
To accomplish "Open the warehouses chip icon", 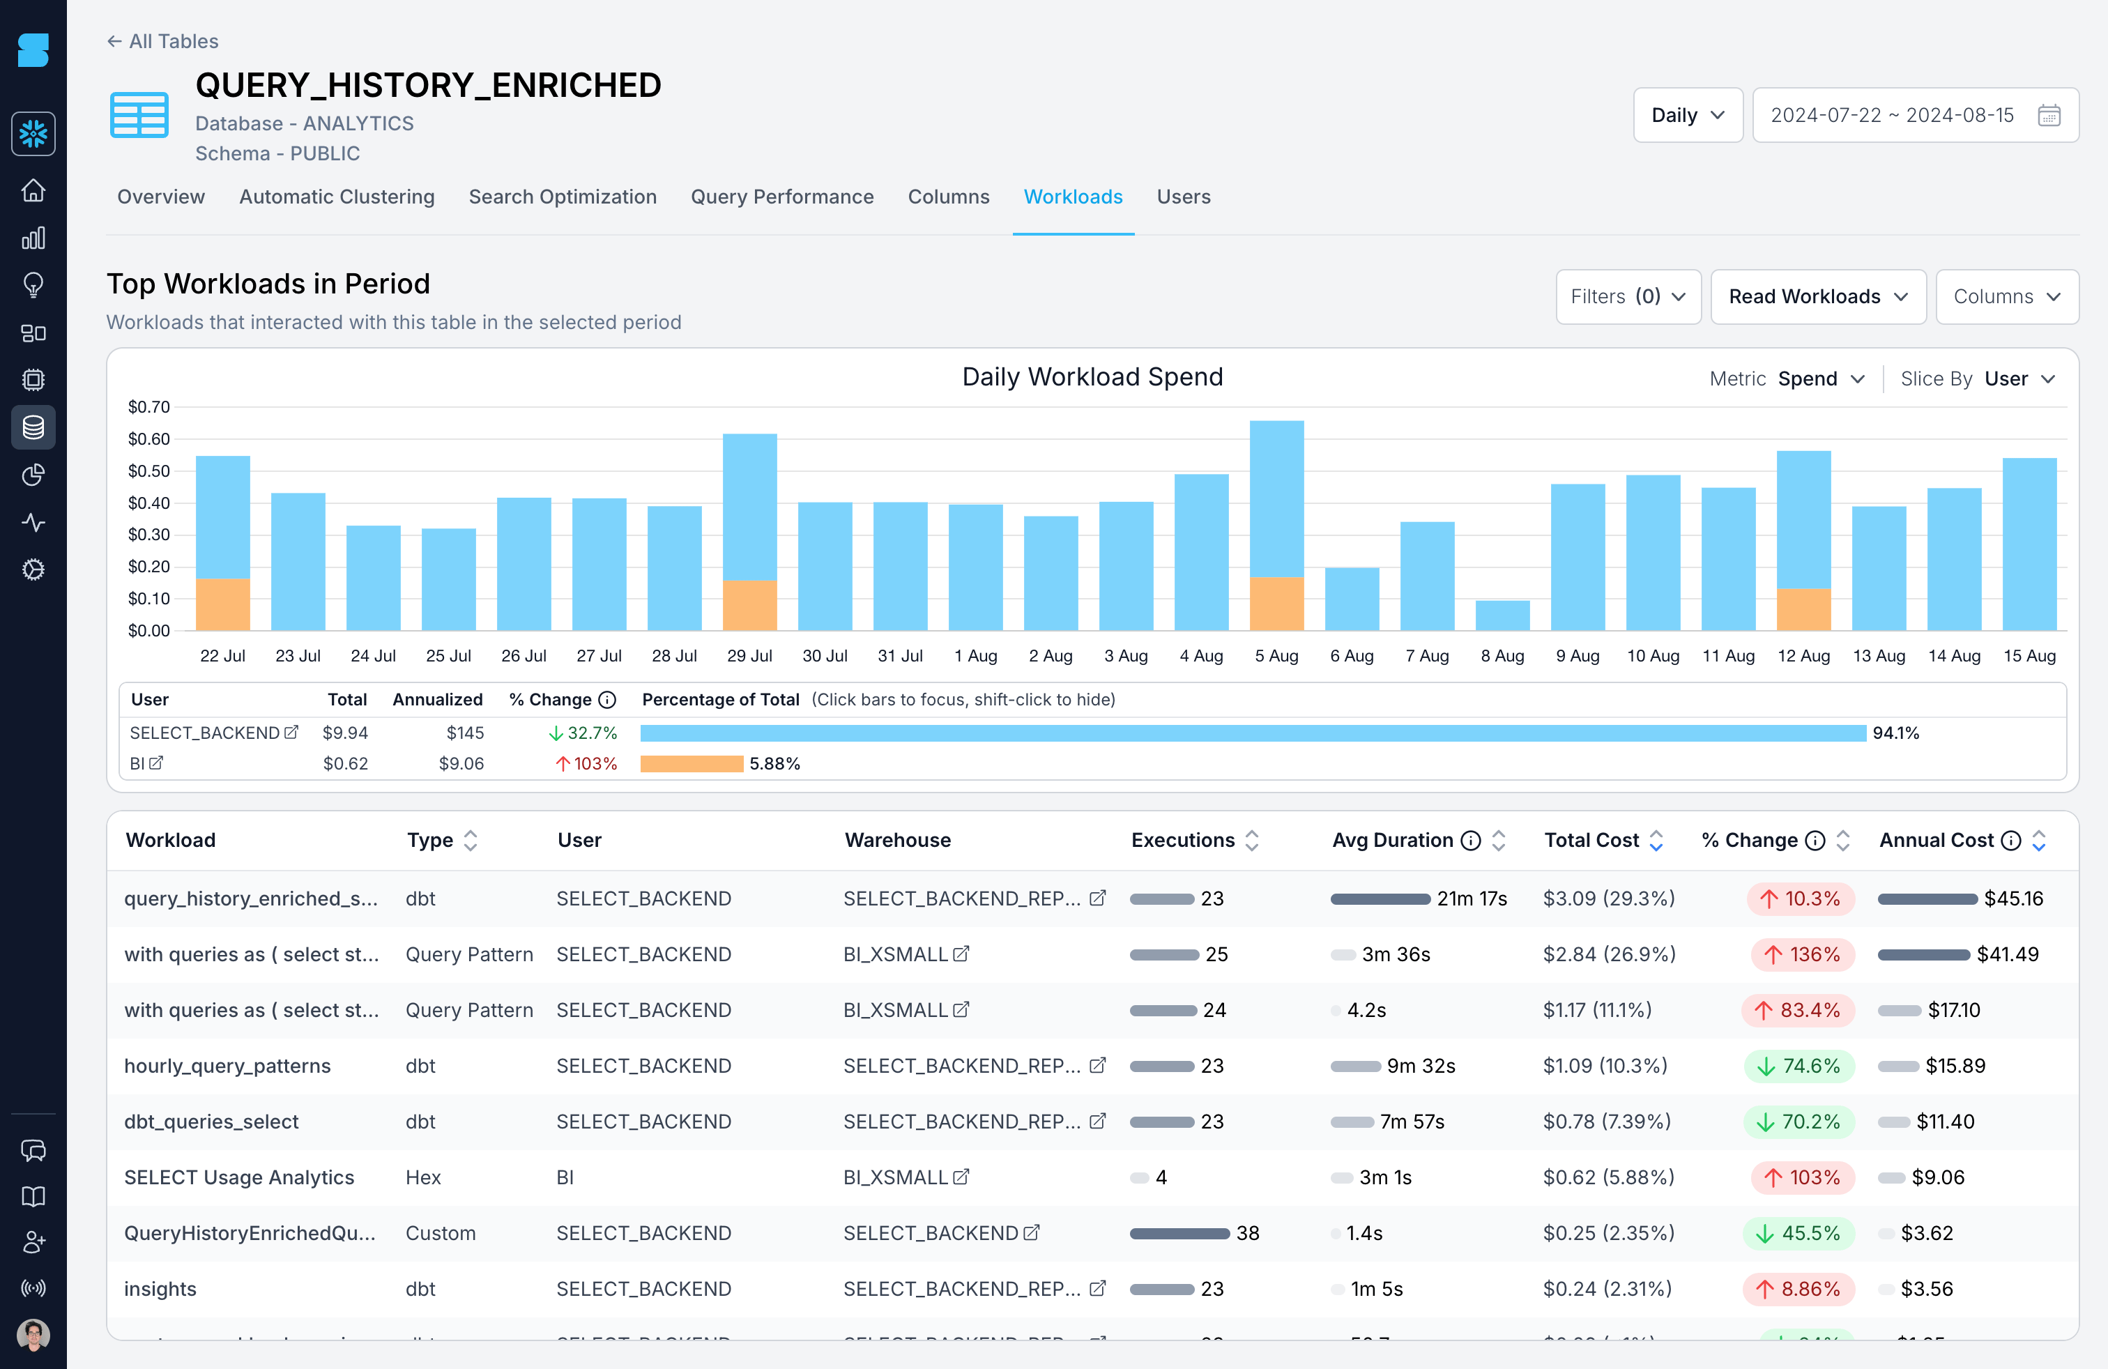I will [33, 380].
